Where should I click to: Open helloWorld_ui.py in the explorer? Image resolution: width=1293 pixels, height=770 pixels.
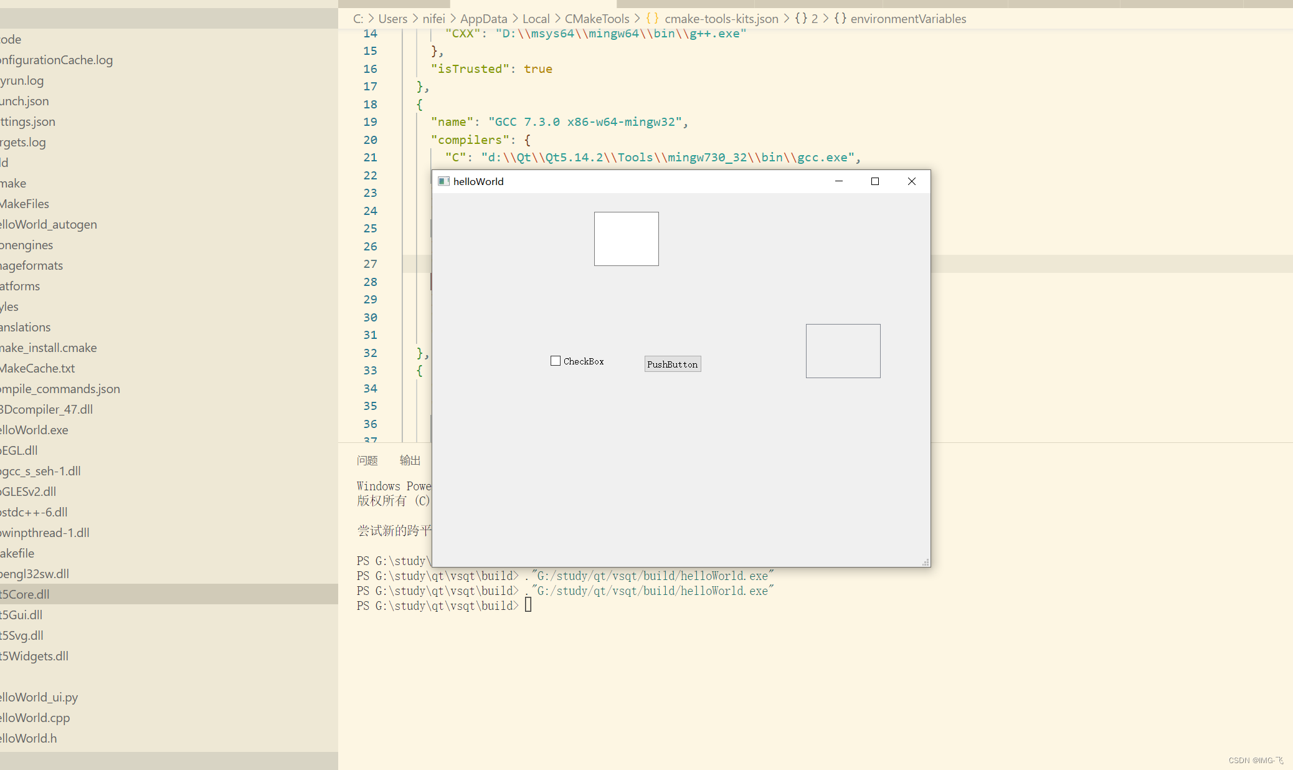click(x=169, y=697)
